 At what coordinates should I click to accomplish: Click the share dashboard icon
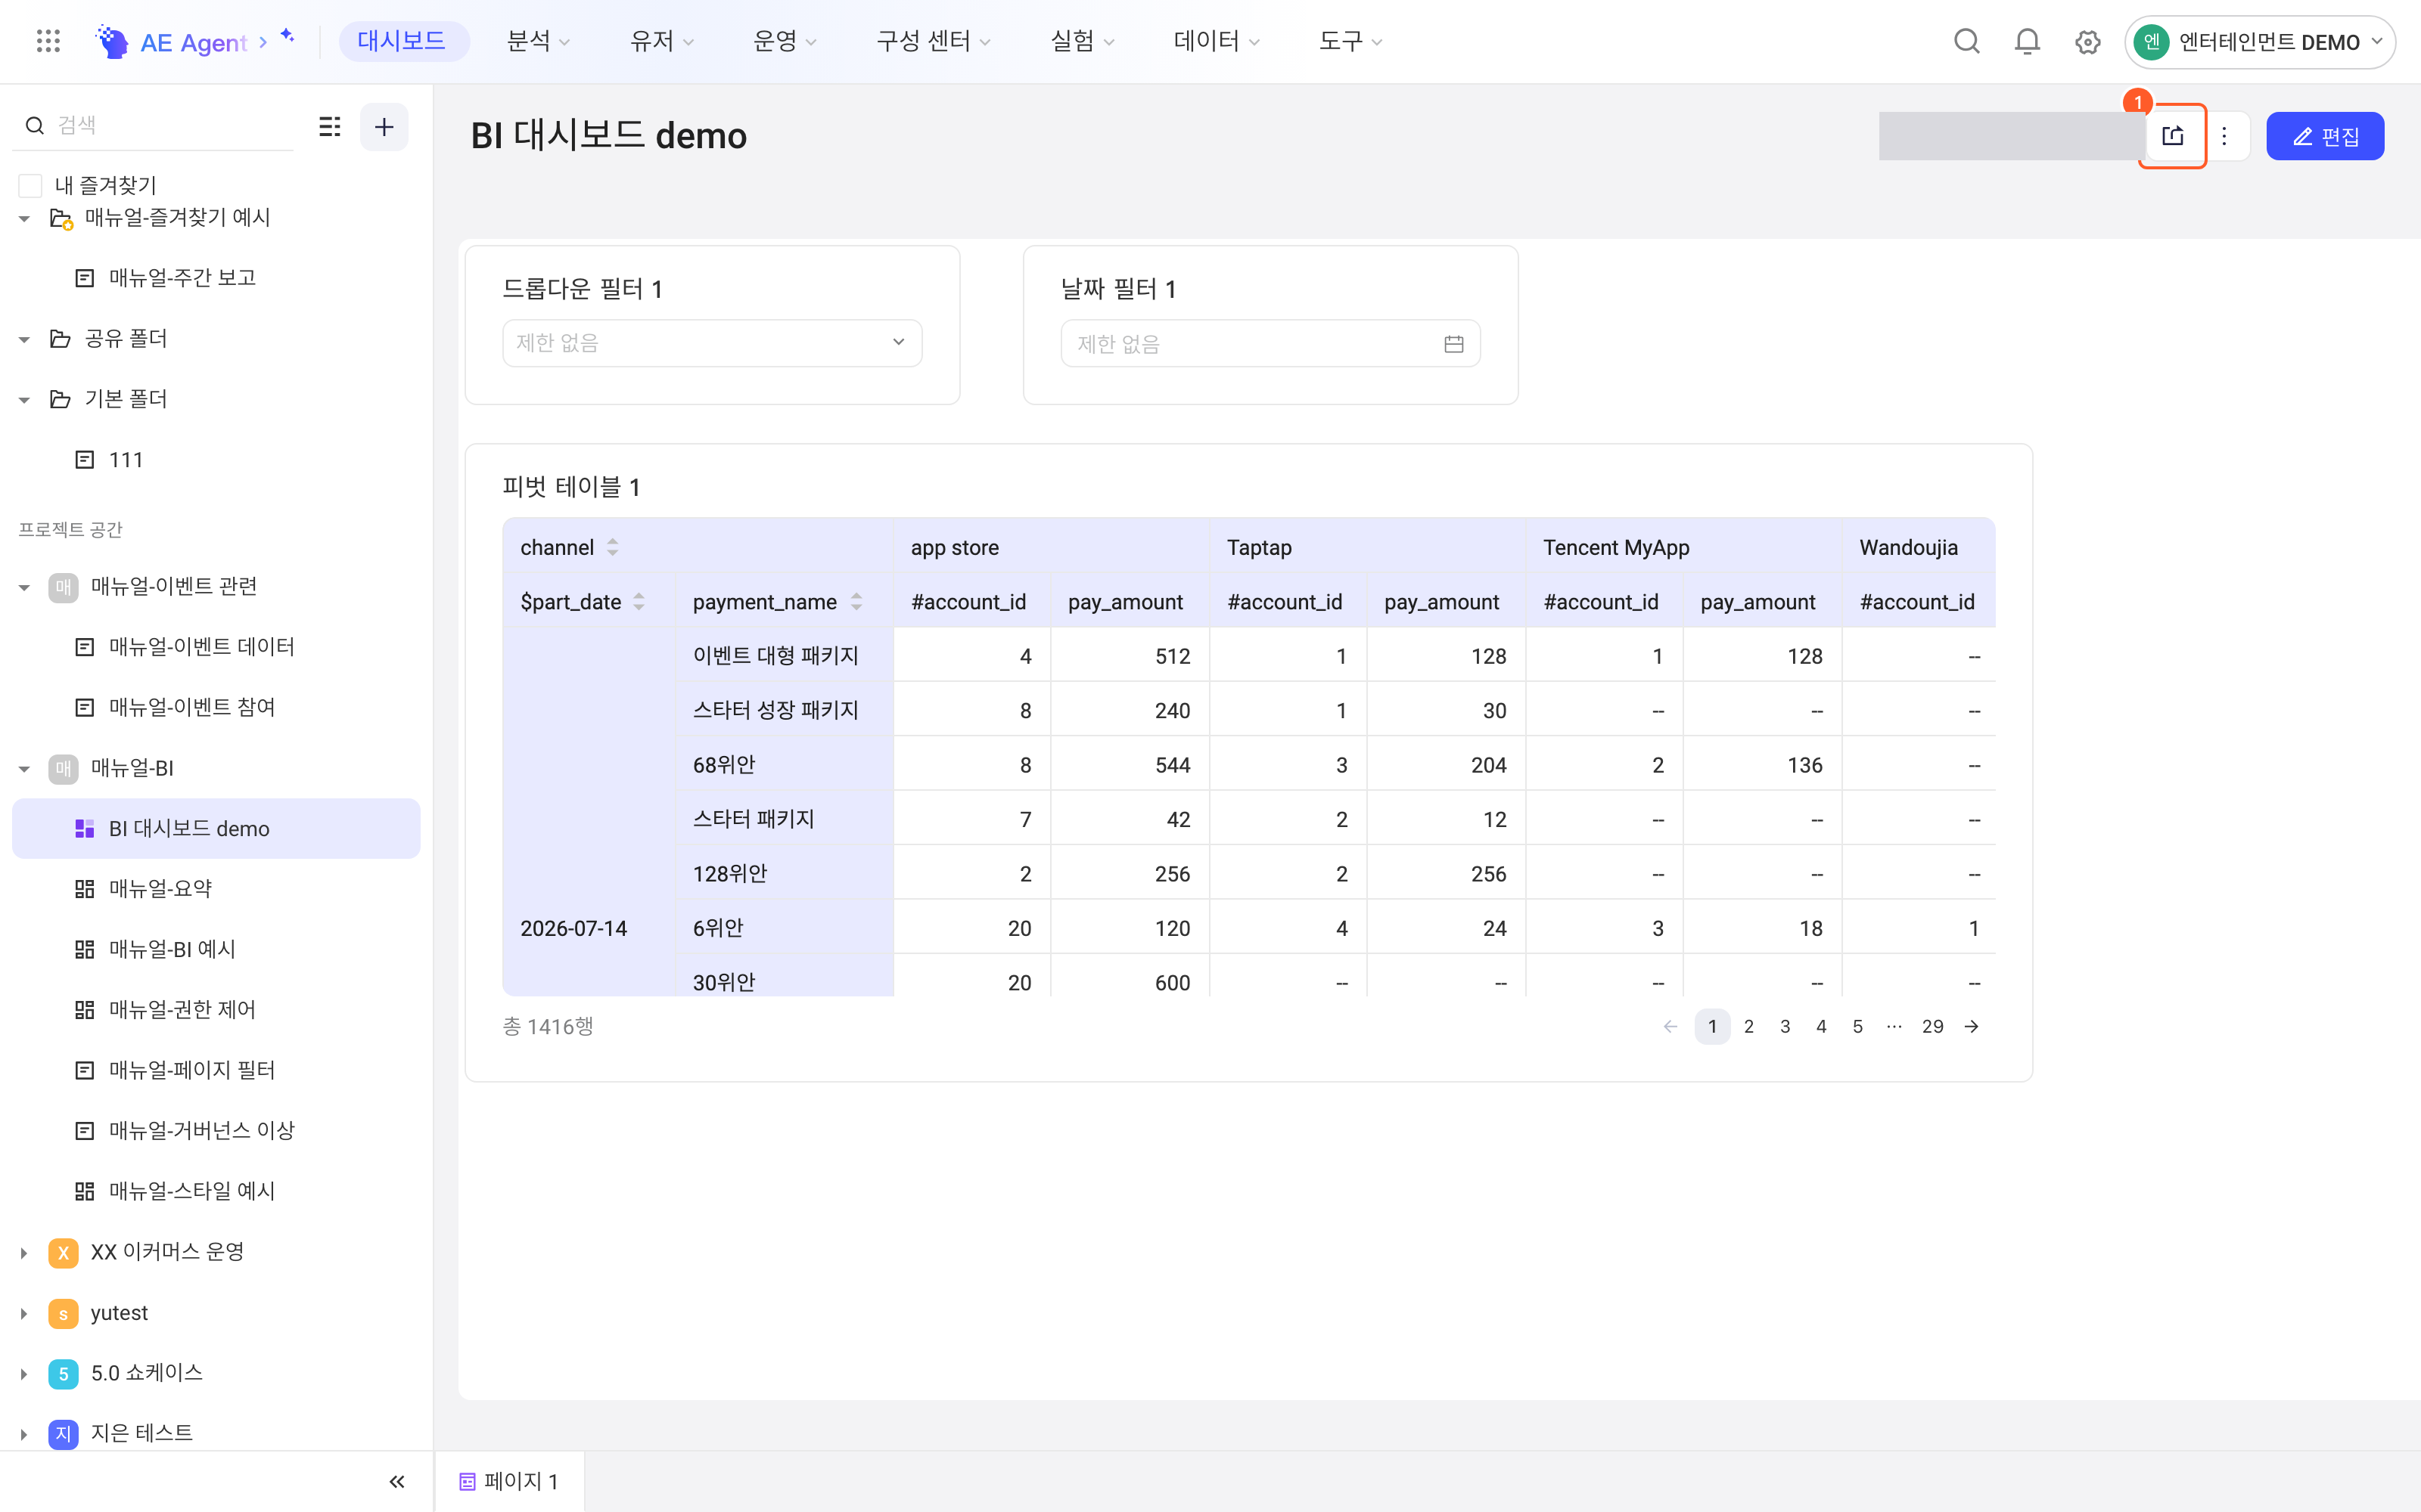(x=2173, y=136)
